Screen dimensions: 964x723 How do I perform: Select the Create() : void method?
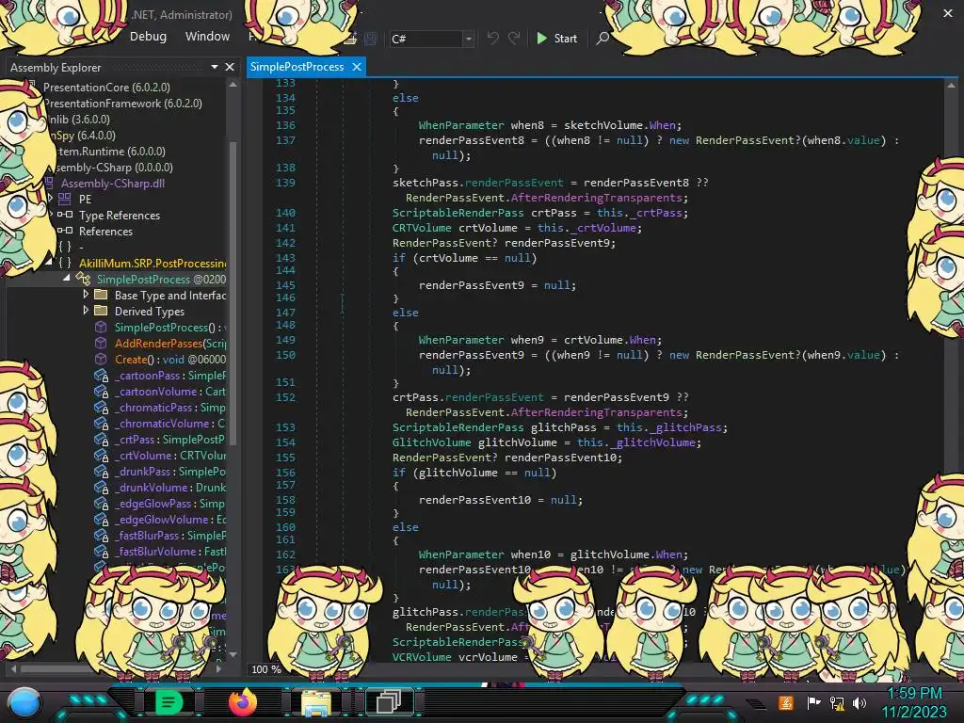coord(170,359)
